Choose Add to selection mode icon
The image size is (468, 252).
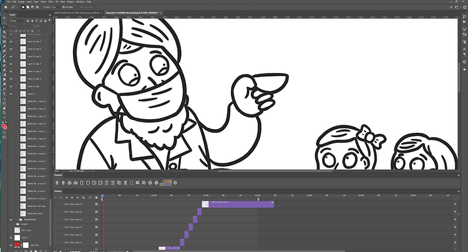pyautogui.click(x=27, y=7)
